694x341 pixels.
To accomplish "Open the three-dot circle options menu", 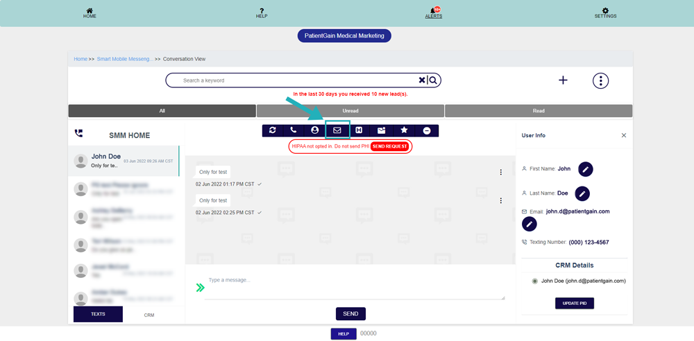I will 600,80.
